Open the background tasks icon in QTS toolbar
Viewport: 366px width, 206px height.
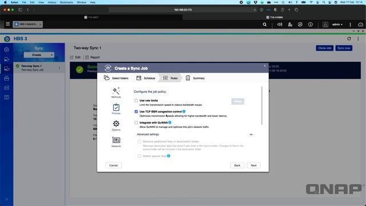pos(290,24)
